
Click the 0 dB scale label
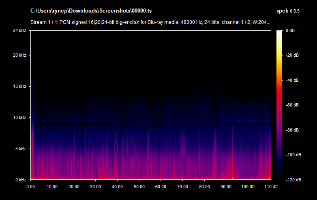click(291, 31)
